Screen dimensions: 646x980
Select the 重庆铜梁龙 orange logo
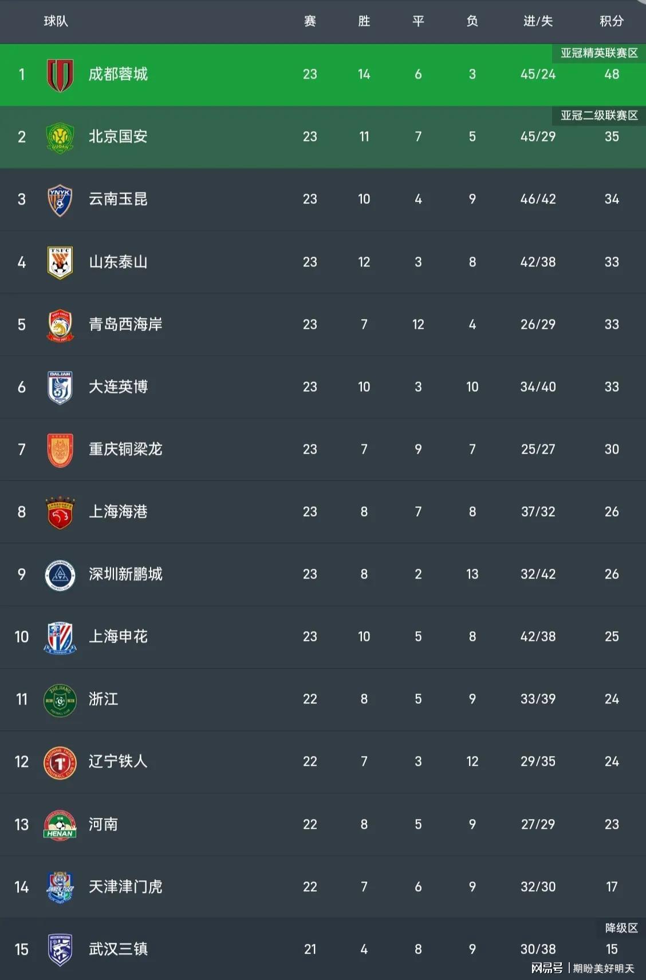(x=60, y=450)
